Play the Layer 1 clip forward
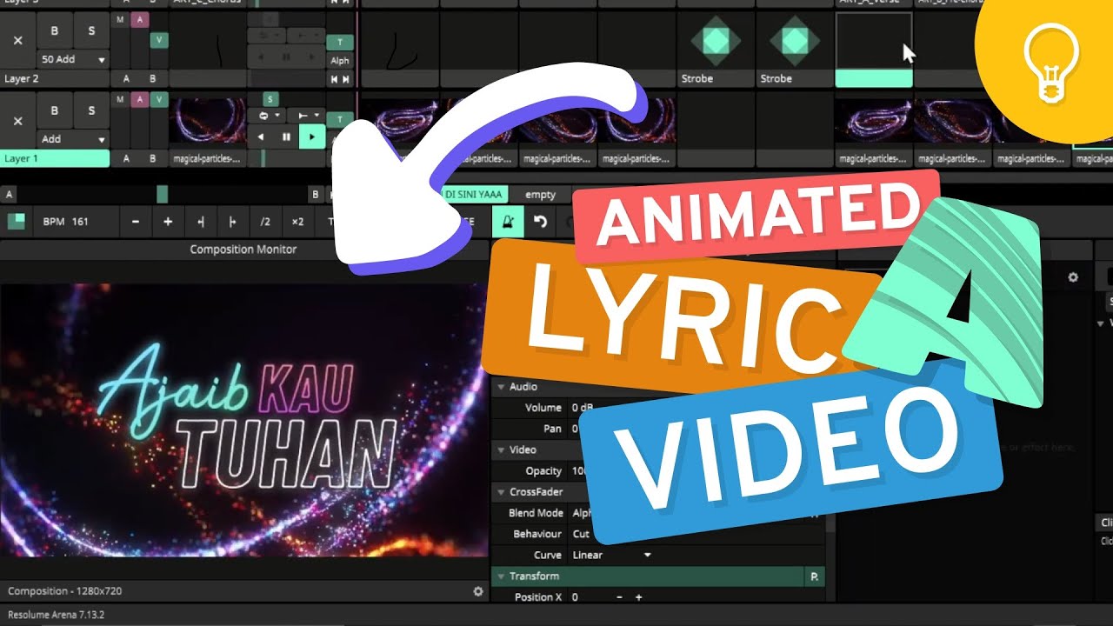Image resolution: width=1113 pixels, height=626 pixels. click(311, 137)
